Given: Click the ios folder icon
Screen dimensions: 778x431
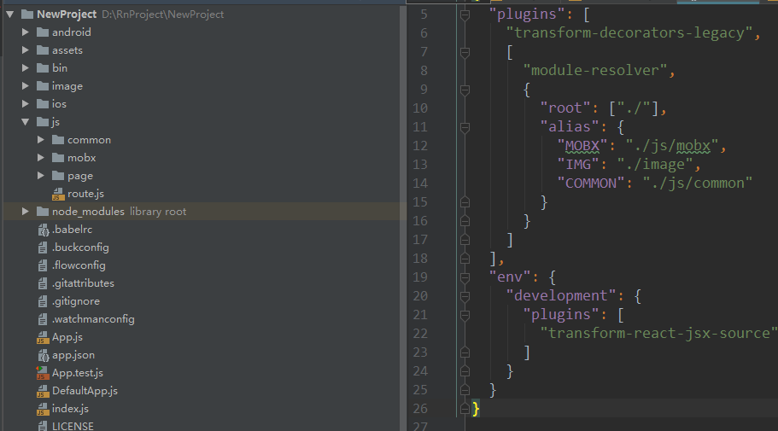Looking at the screenshot, I should [x=43, y=103].
